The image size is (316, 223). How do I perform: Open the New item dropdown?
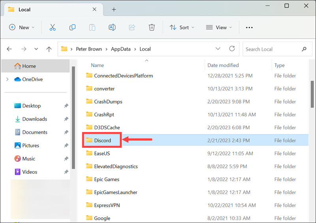tap(22, 27)
